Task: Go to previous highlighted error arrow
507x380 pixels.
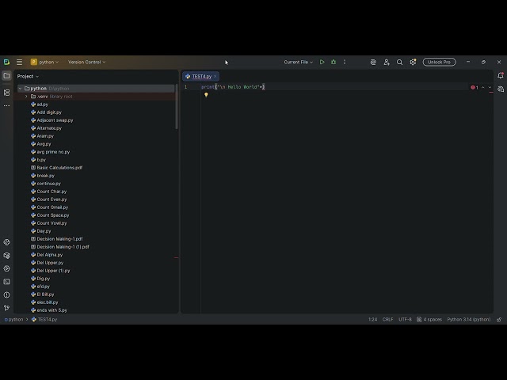Action: [482, 87]
